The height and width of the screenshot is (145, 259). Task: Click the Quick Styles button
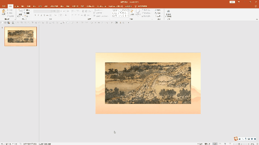(138, 12)
